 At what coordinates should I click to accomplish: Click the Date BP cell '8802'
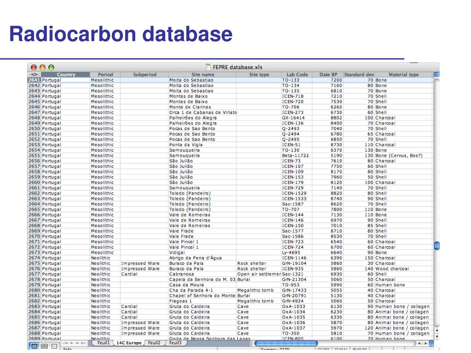click(328, 118)
